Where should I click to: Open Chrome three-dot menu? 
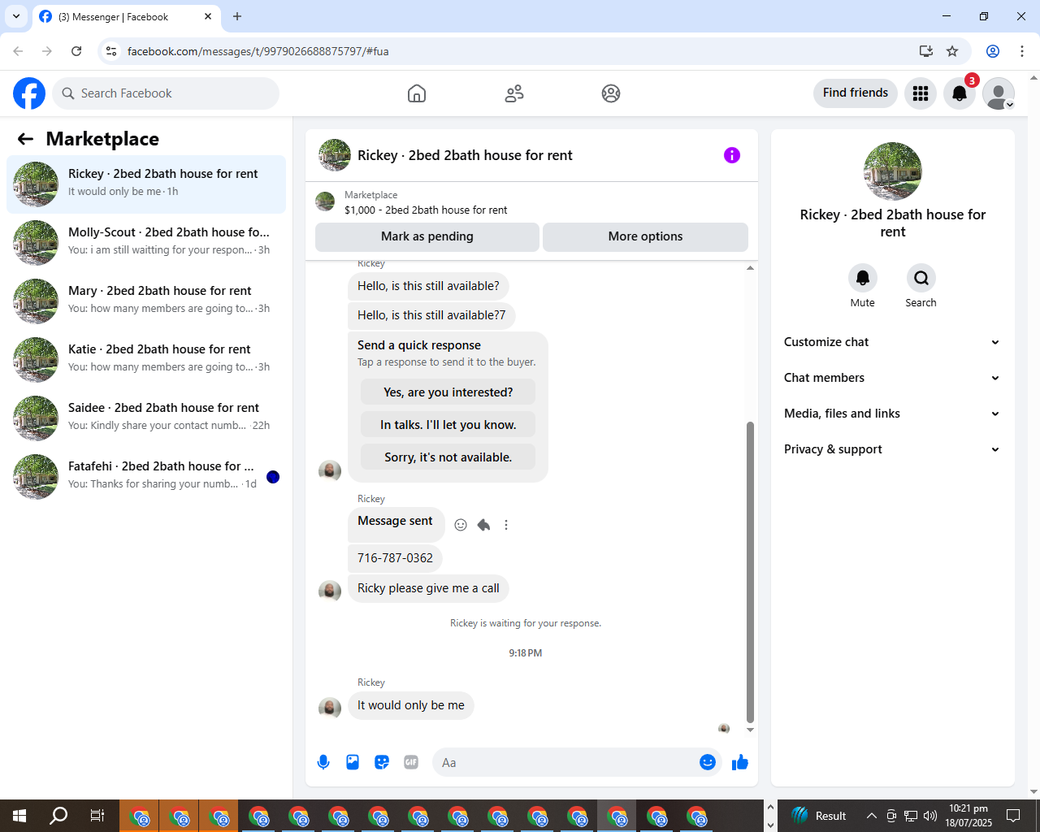pyautogui.click(x=1022, y=51)
